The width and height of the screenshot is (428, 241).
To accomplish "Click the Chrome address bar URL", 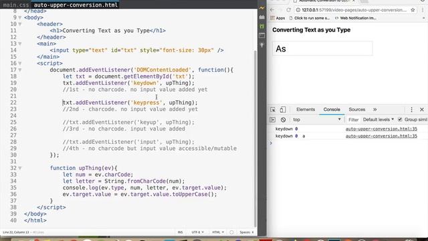I will point(354,10).
